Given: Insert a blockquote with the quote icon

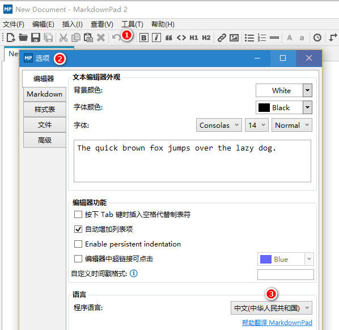Looking at the screenshot, I should click(x=169, y=38).
